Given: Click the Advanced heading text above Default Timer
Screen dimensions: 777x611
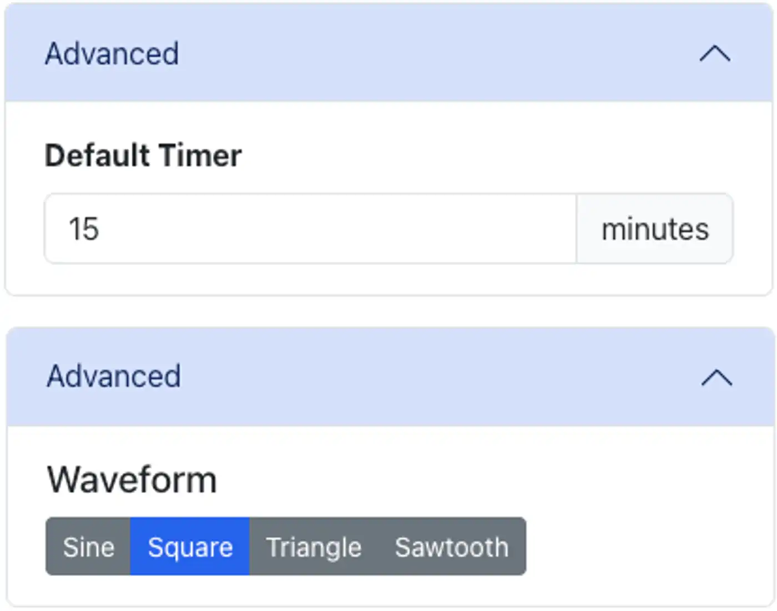Looking at the screenshot, I should 112,54.
